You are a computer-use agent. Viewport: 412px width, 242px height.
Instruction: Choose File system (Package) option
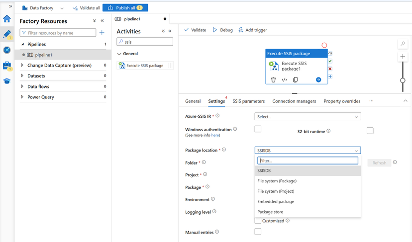point(308,181)
